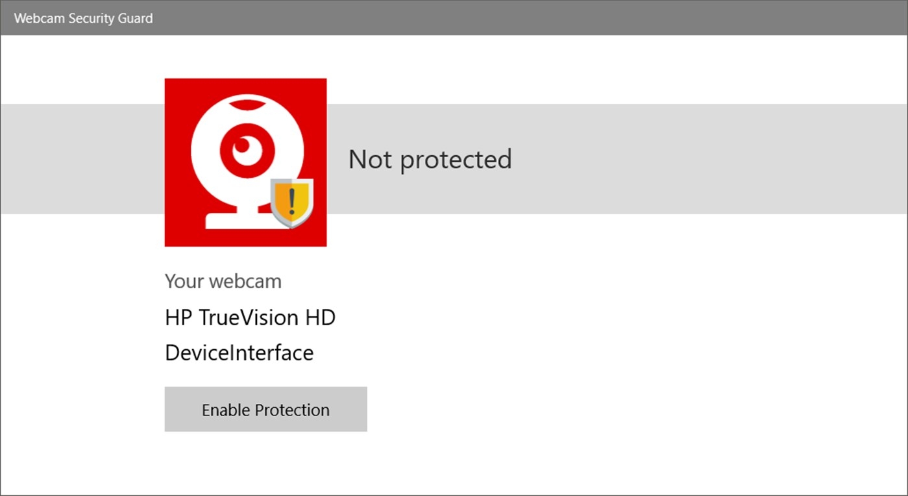Click white strip above the gray status banner

pos(584,69)
